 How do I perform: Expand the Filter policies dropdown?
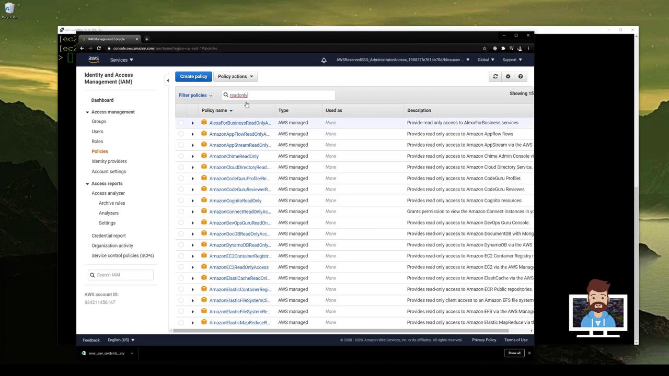point(195,95)
